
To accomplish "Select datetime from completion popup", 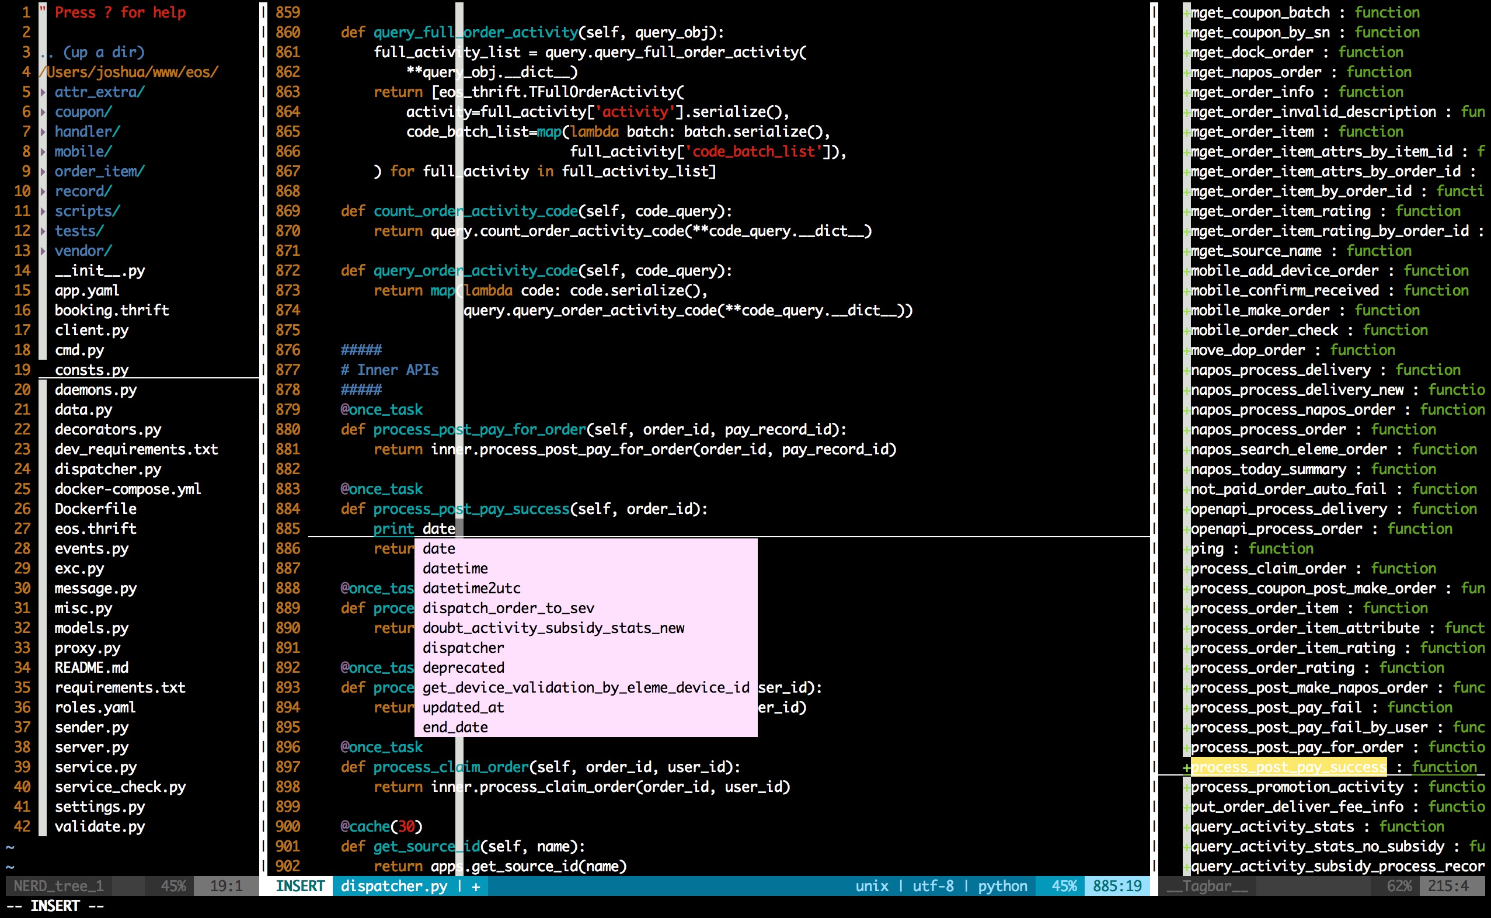I will pos(455,569).
